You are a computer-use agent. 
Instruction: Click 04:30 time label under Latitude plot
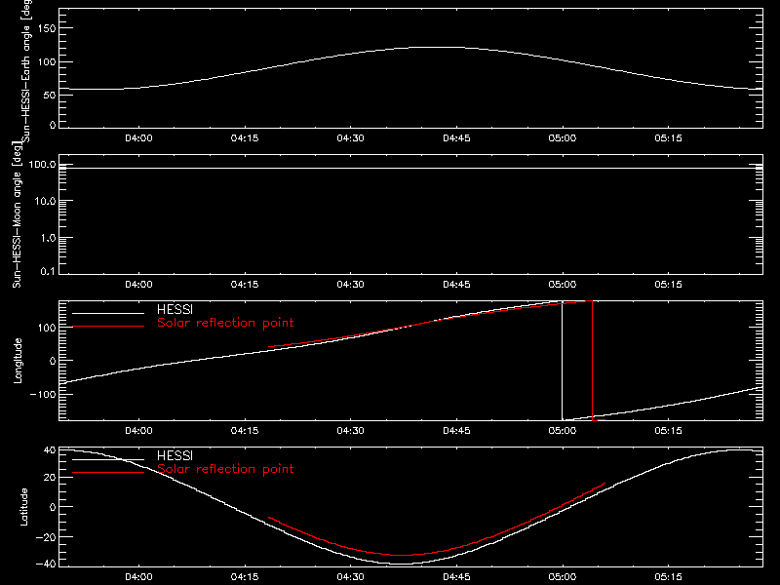coord(351,577)
